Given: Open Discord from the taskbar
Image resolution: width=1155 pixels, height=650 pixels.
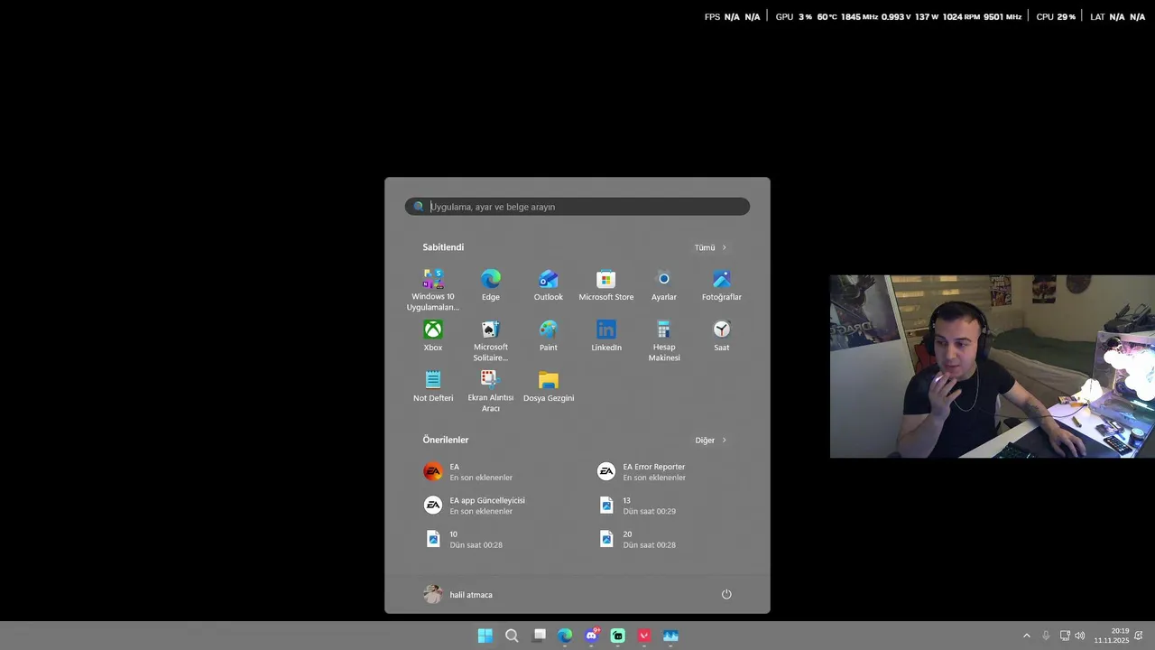Looking at the screenshot, I should pos(592,636).
